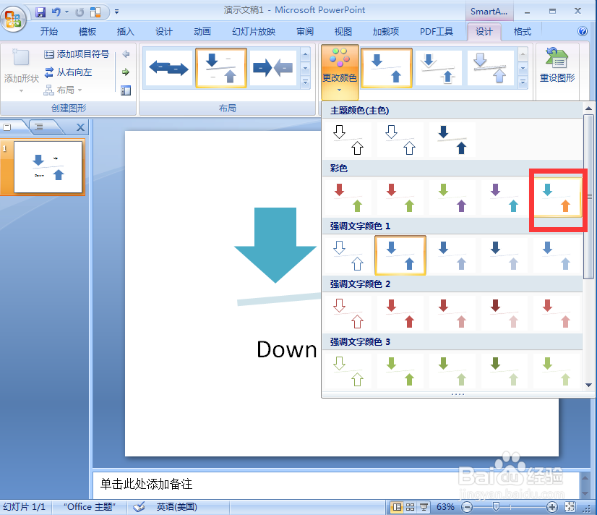Choose the green-and-purple colorful option
Image resolution: width=597 pixels, height=515 pixels.
[x=452, y=197]
